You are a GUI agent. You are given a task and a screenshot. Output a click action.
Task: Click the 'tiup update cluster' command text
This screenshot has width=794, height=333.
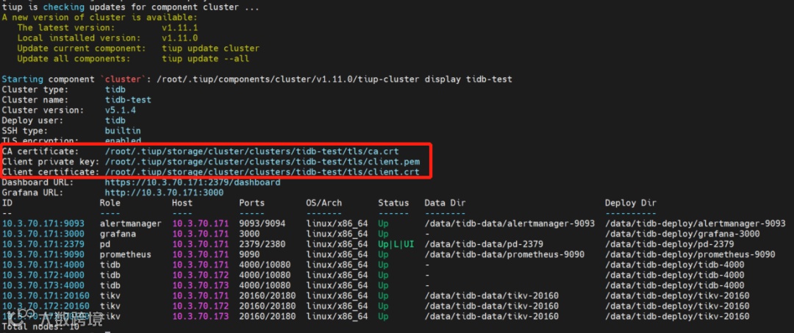(x=211, y=49)
